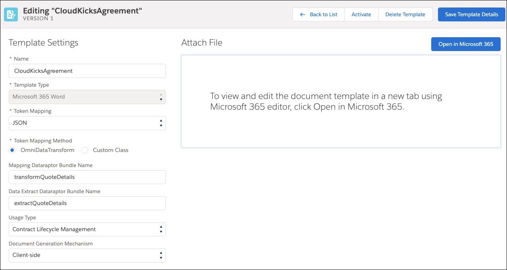
Task: Click the document template app icon
Action: (11, 14)
